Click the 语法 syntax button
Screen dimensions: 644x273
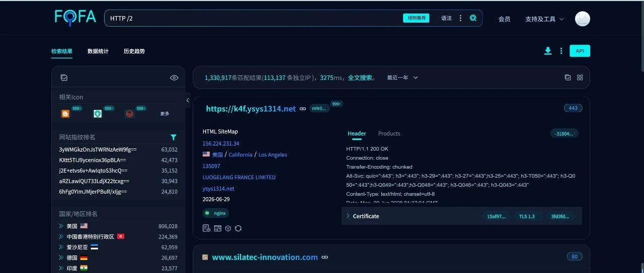click(x=446, y=18)
